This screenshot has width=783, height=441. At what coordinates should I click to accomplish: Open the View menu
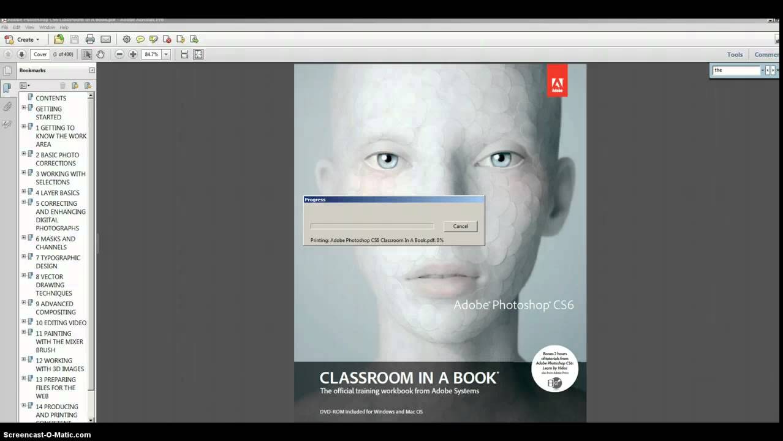[29, 28]
